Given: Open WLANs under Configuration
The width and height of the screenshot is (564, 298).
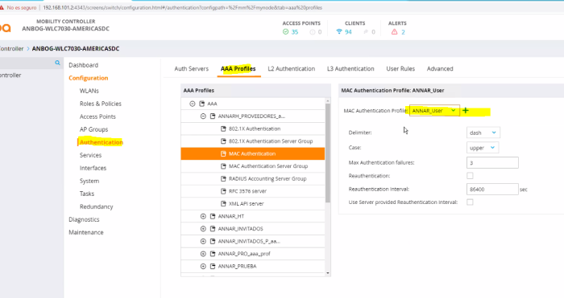Looking at the screenshot, I should [89, 91].
